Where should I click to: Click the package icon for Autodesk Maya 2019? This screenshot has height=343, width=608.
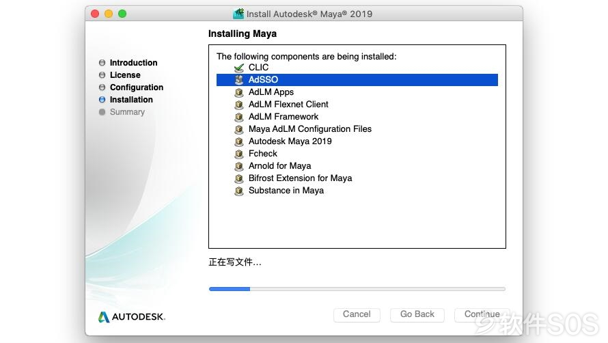click(x=239, y=141)
